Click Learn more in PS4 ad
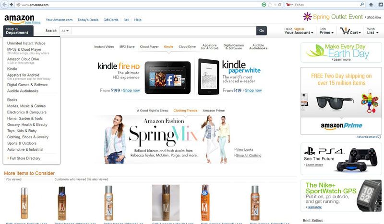This screenshot has height=224, width=384. 314,165
